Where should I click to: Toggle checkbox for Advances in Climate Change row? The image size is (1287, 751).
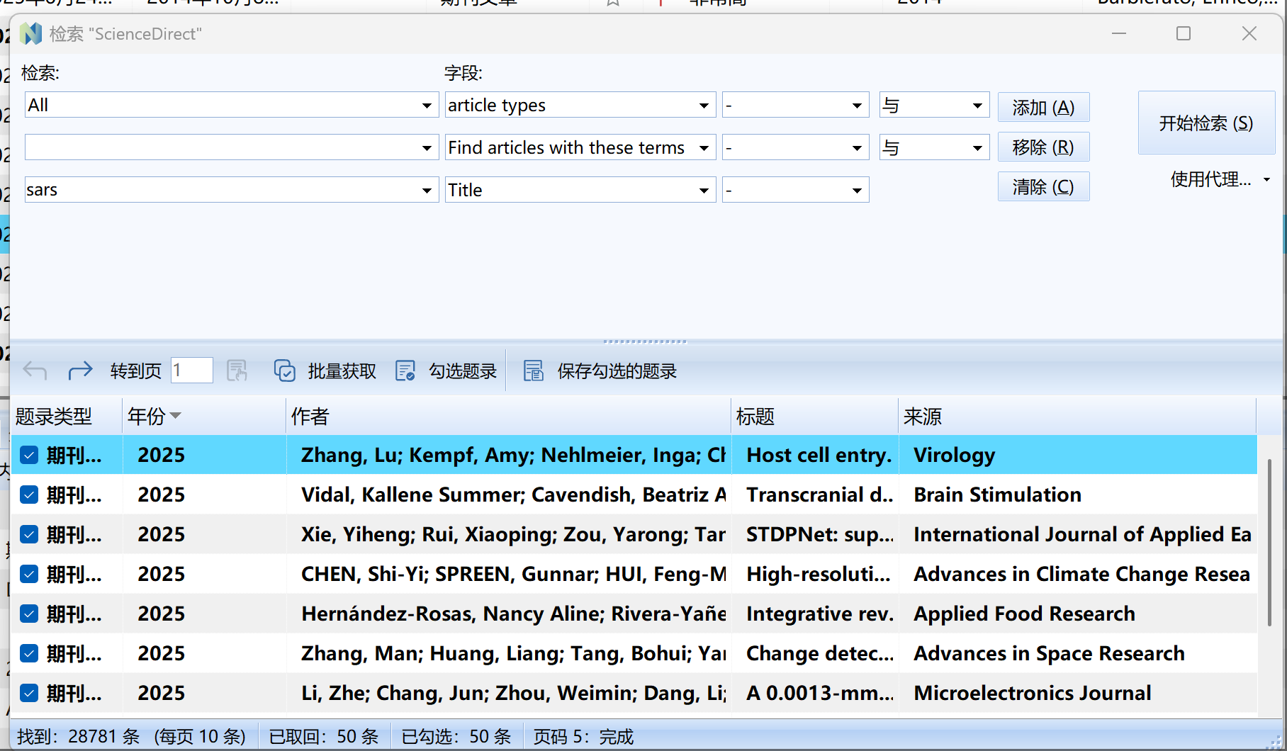(x=29, y=574)
